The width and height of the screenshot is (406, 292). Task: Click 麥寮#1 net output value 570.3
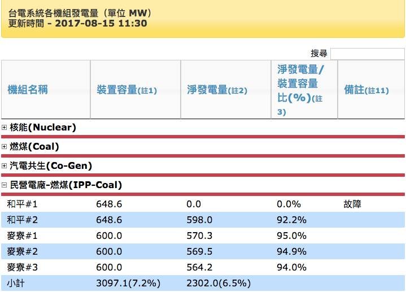(199, 236)
